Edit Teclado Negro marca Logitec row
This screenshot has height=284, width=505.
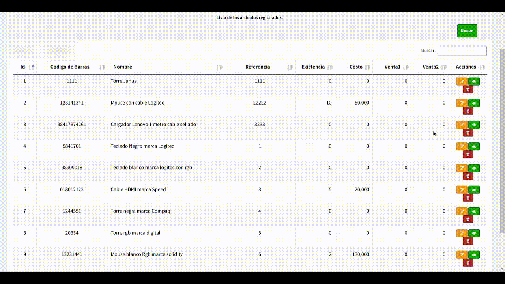(x=462, y=146)
